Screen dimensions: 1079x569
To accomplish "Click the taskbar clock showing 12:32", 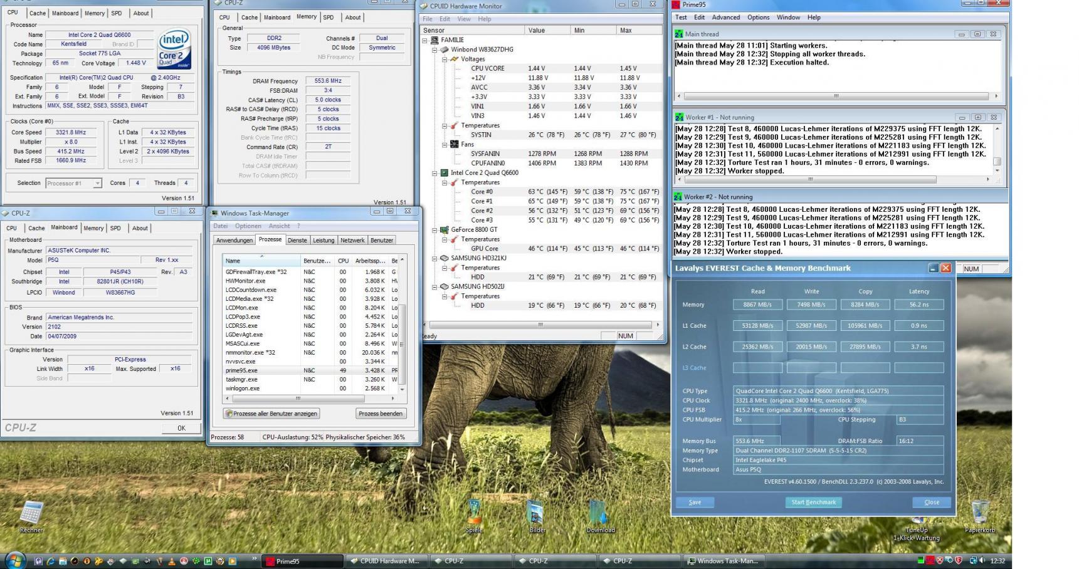I will pos(997,561).
